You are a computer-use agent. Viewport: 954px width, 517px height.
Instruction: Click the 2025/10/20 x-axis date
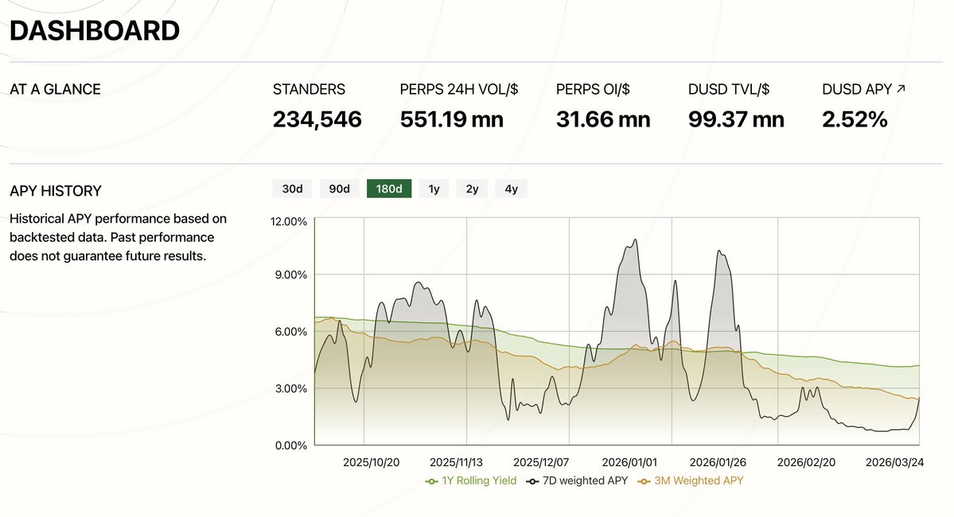tap(371, 462)
